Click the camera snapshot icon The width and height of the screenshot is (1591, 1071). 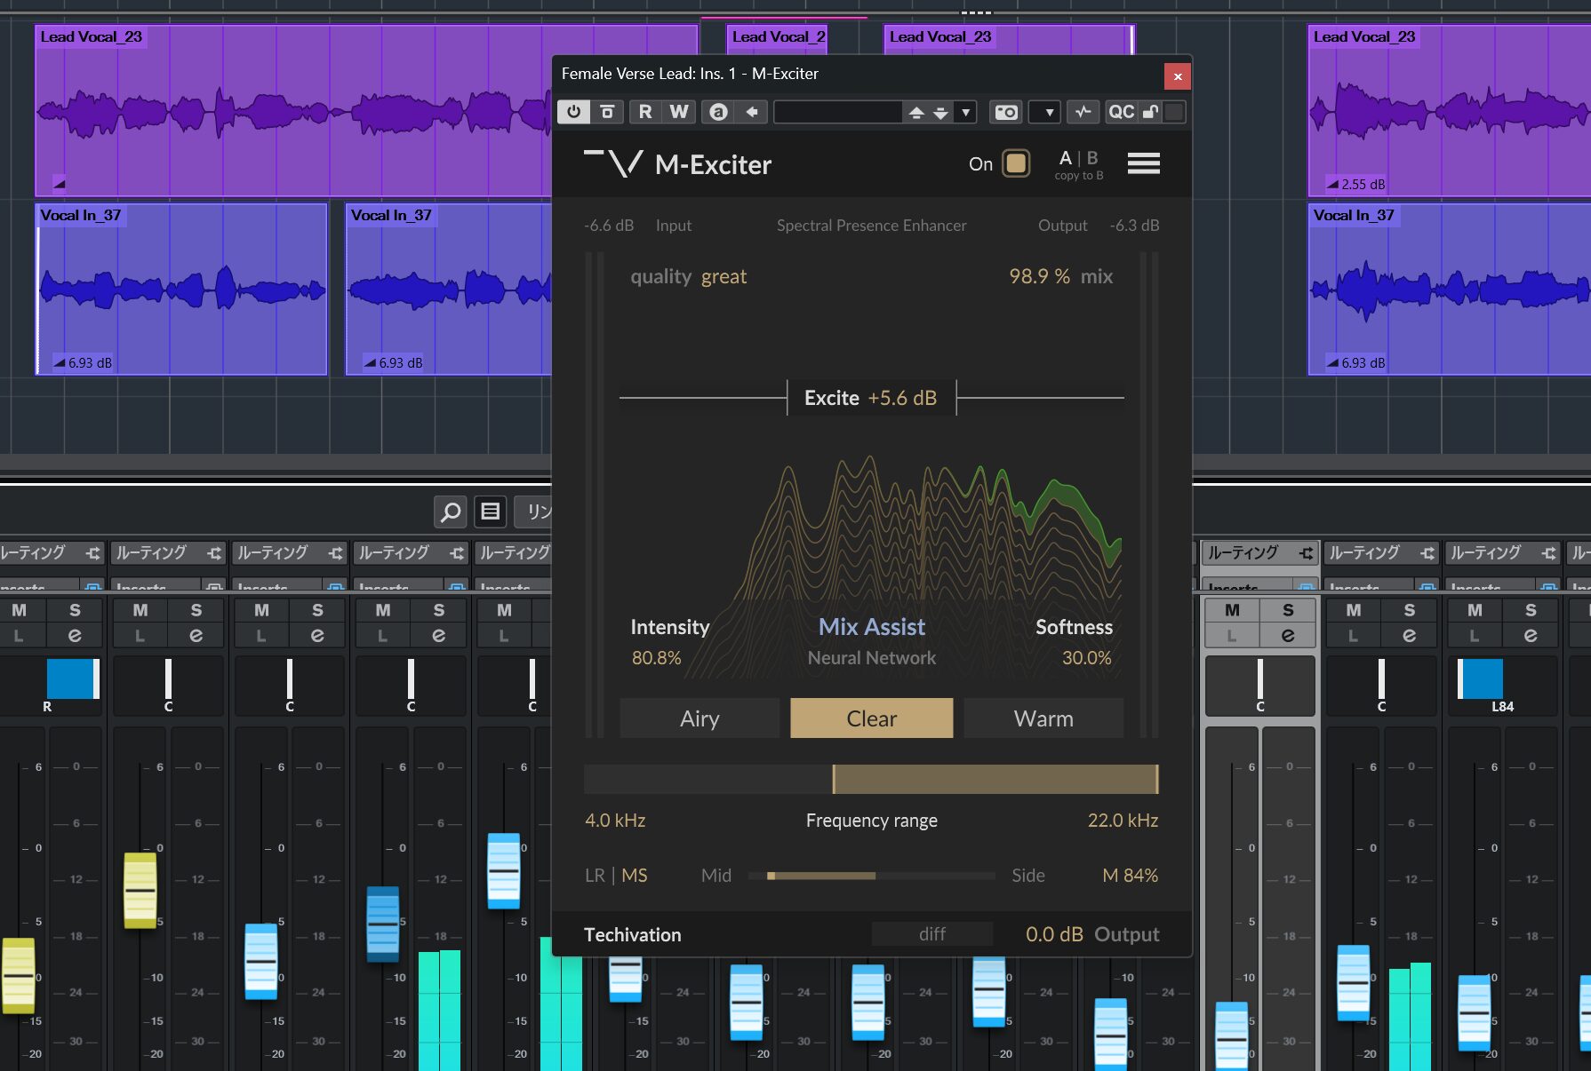pos(1006,112)
